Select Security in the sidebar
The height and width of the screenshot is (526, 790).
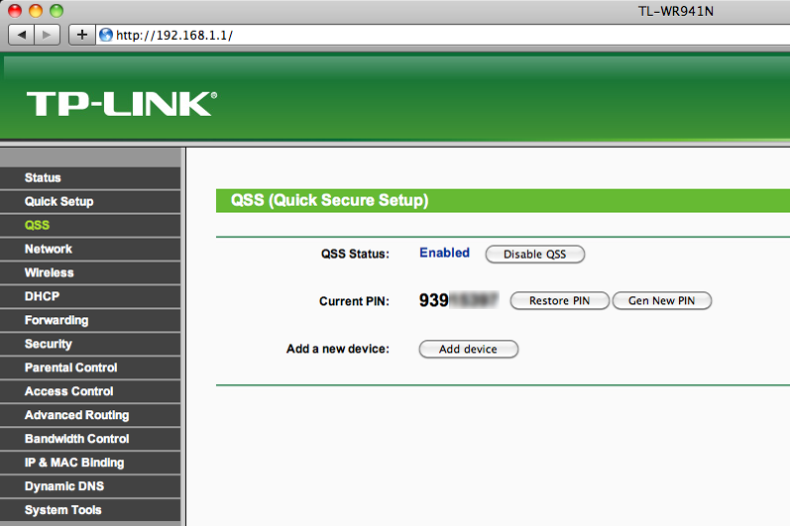point(49,345)
